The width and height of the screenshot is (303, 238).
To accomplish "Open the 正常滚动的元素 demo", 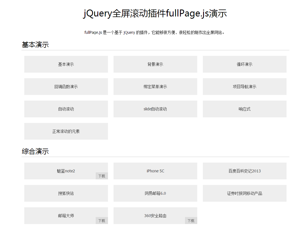I will tap(66, 131).
